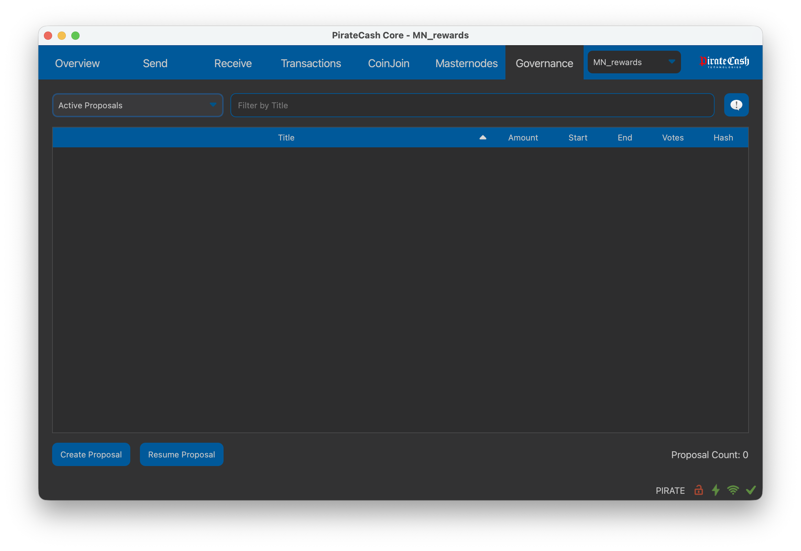
Task: Sort by the Start column header
Action: tap(577, 137)
